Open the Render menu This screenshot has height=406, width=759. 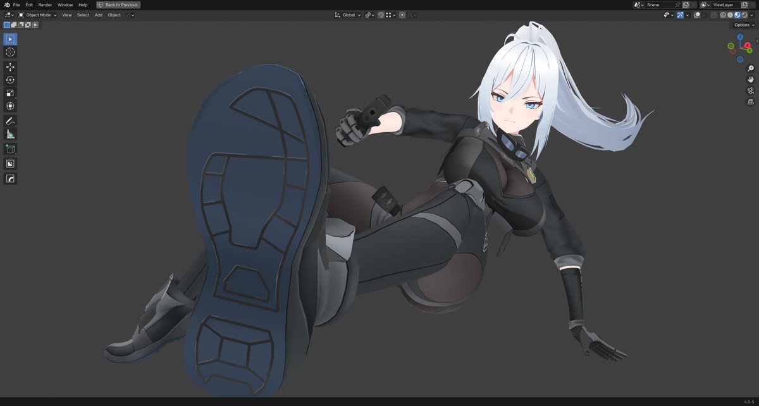point(45,4)
